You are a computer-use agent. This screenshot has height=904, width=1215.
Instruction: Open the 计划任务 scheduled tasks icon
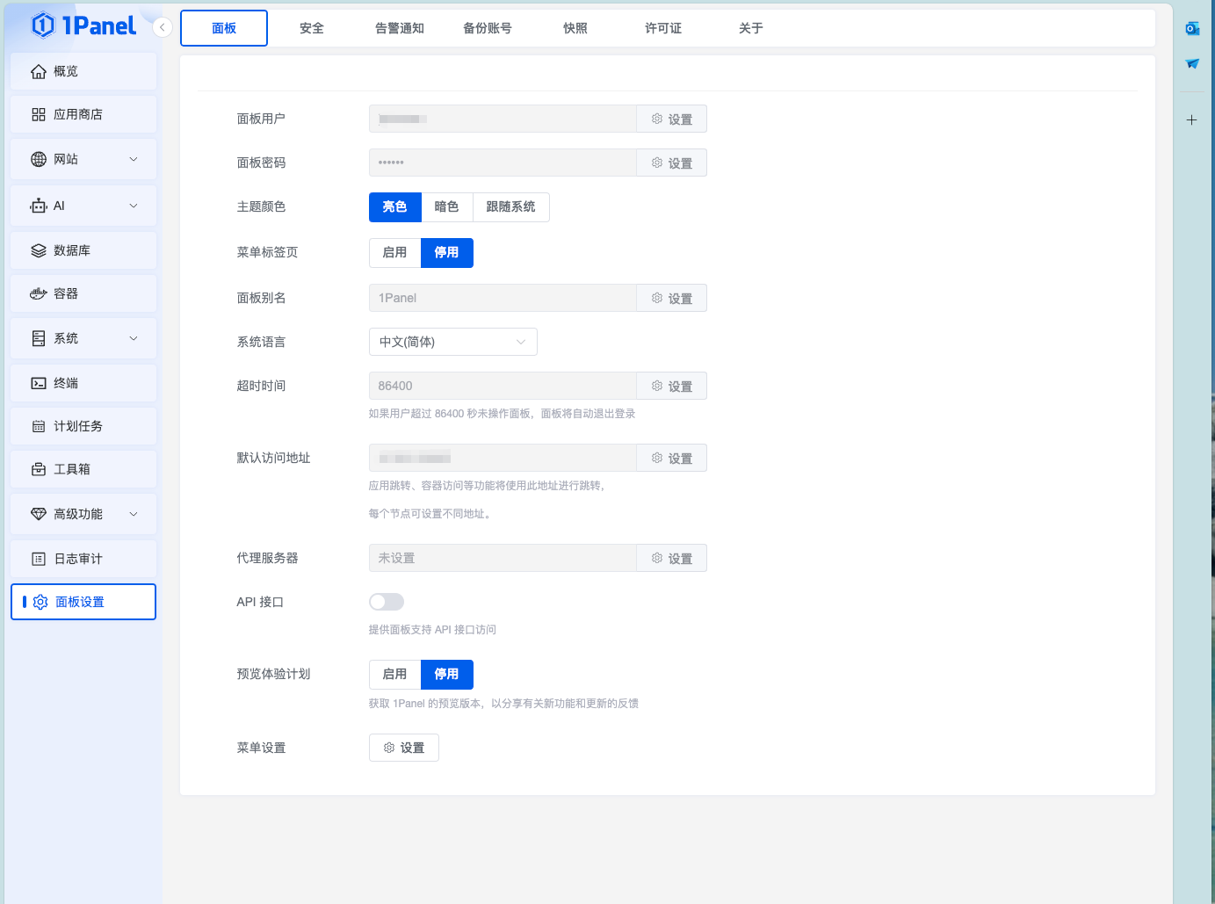(39, 426)
